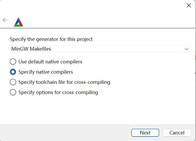
Task: Click the toolchain file for cross-compiling label text
Action: 73,82
